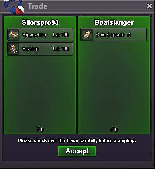
Task: Click Bisharp's Lvl: 100 label
Action: tap(61, 49)
